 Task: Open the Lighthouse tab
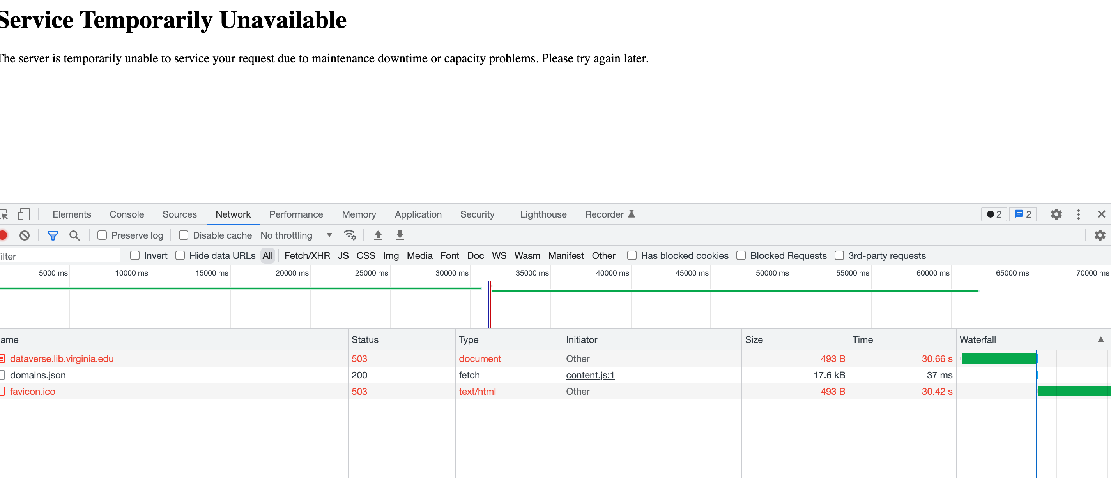pyautogui.click(x=543, y=214)
